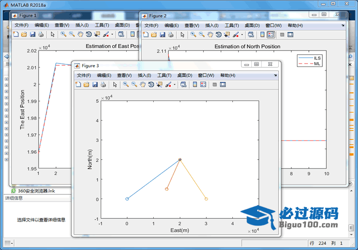The image size is (358, 250).
Task: Hide Plot Tools icon in Figure 3
Action: 215,84
